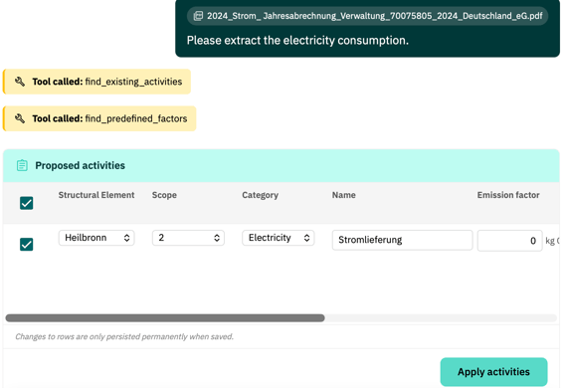Toggle the select-all checkbox in table header
This screenshot has height=388, width=564.
[26, 203]
